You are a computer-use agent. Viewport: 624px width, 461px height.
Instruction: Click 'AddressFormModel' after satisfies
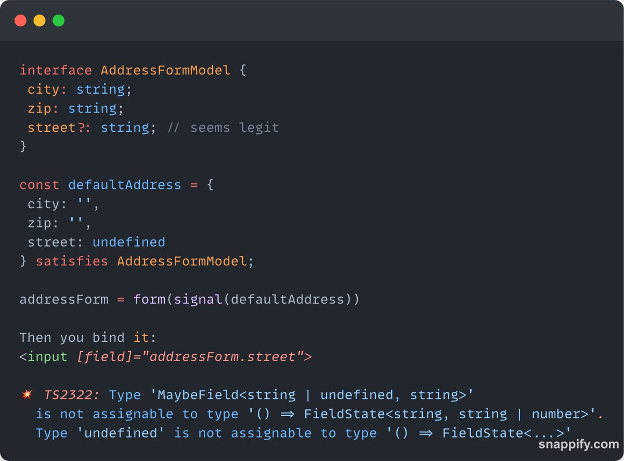(x=181, y=261)
